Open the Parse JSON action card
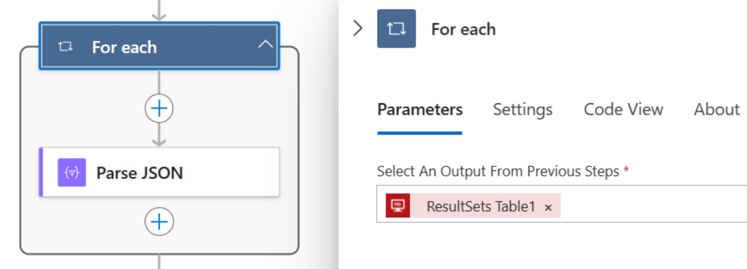Screen dimensions: 747x269 159,172
